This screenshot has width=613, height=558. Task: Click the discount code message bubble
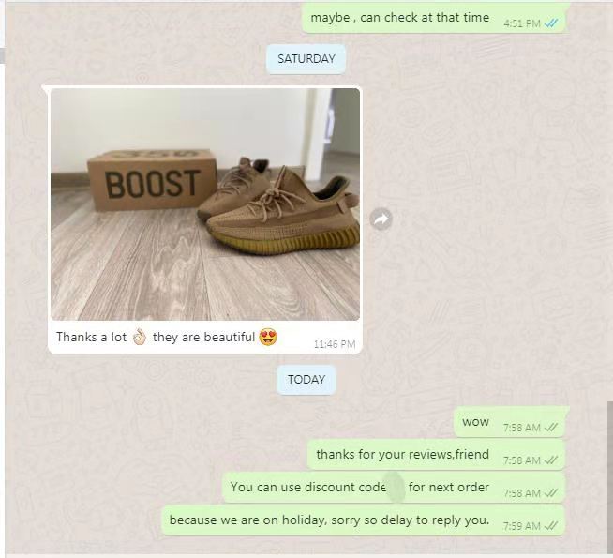[394, 488]
